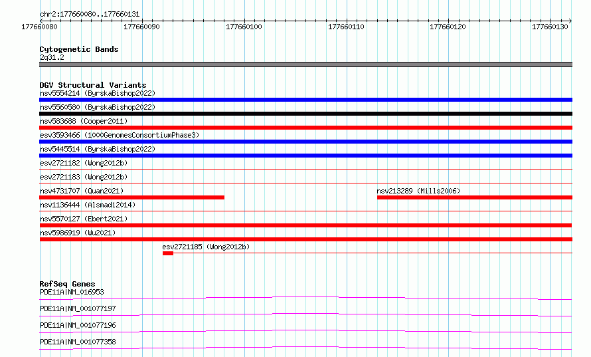Select transcript PDE11A|NM_001077358
This screenshot has height=357, width=591.
(x=78, y=342)
